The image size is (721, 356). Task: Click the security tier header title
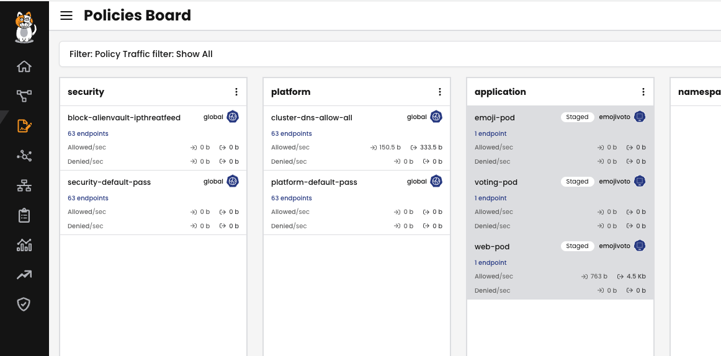(86, 92)
